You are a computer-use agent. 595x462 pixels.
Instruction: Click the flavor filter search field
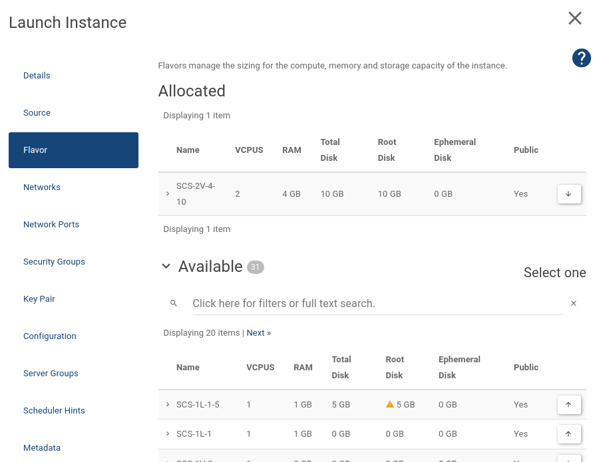(x=376, y=303)
